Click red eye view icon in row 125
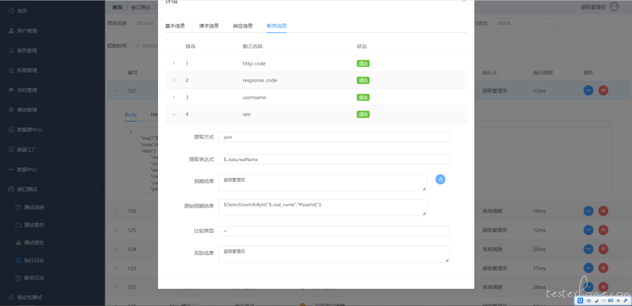Screen dimensions: 632x306 tap(603, 230)
